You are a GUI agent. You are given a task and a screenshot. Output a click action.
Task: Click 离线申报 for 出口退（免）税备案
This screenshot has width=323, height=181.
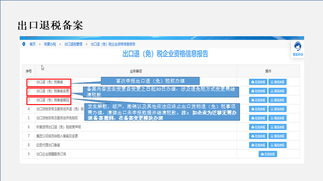277,82
